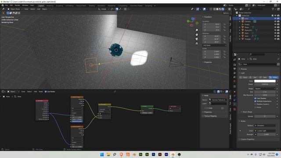281x158 pixels.
Task: Set light type to Sun
Action: [253, 77]
